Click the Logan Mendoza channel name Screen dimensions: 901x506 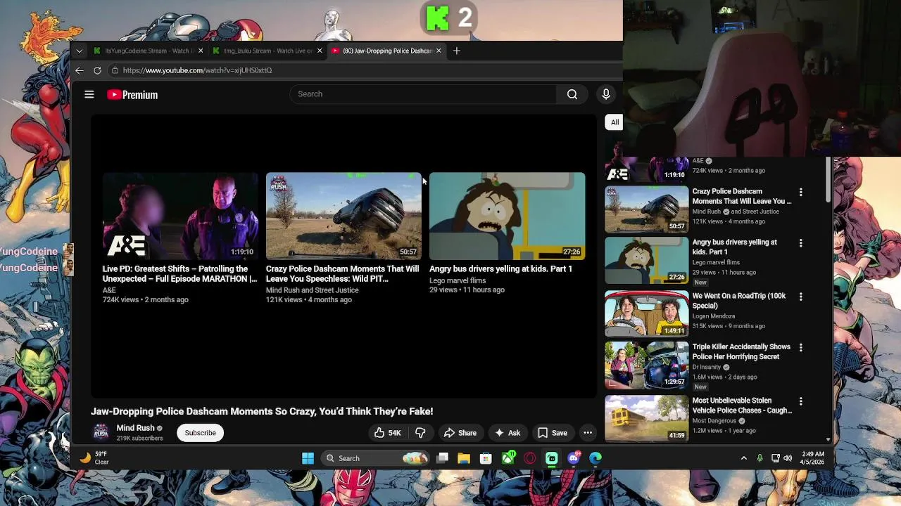pos(713,316)
